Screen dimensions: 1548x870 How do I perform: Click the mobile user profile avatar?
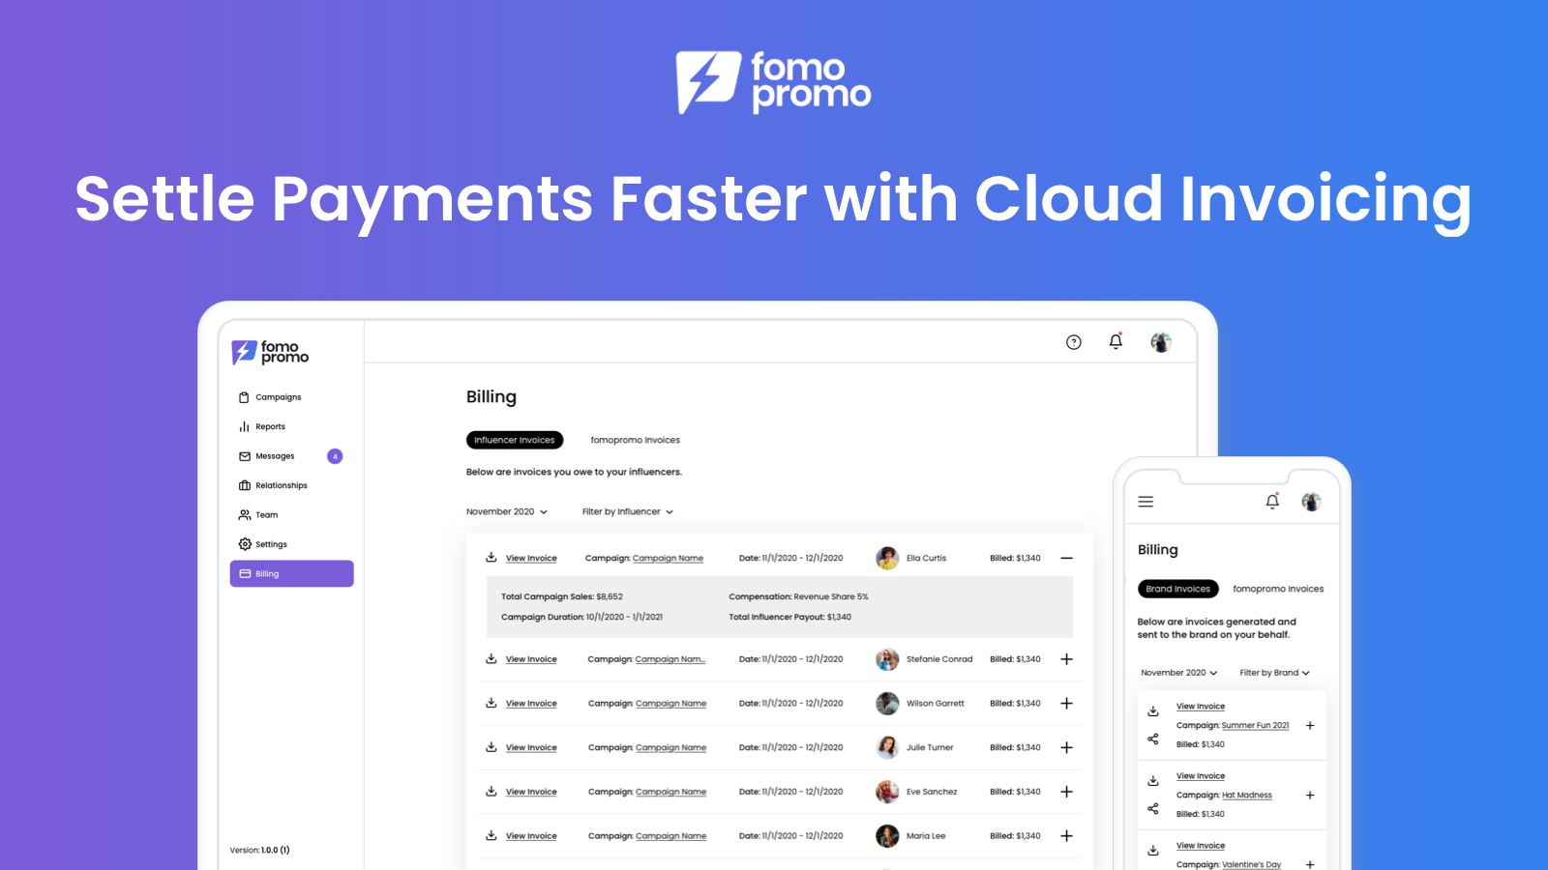tap(1311, 502)
